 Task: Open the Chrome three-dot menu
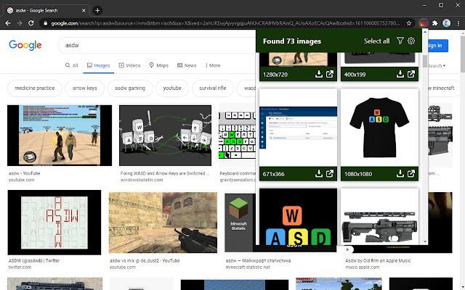click(x=458, y=23)
